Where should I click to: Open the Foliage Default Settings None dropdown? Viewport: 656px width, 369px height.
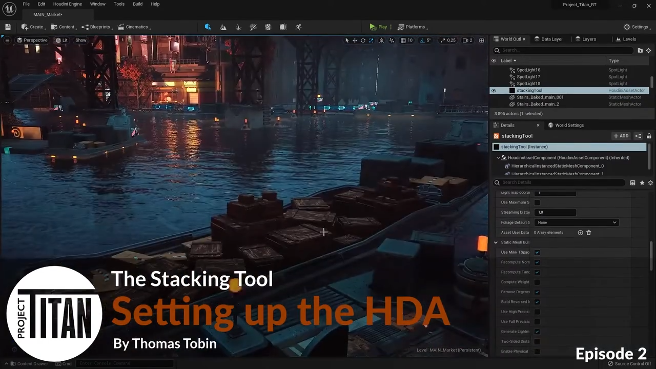[x=577, y=222]
